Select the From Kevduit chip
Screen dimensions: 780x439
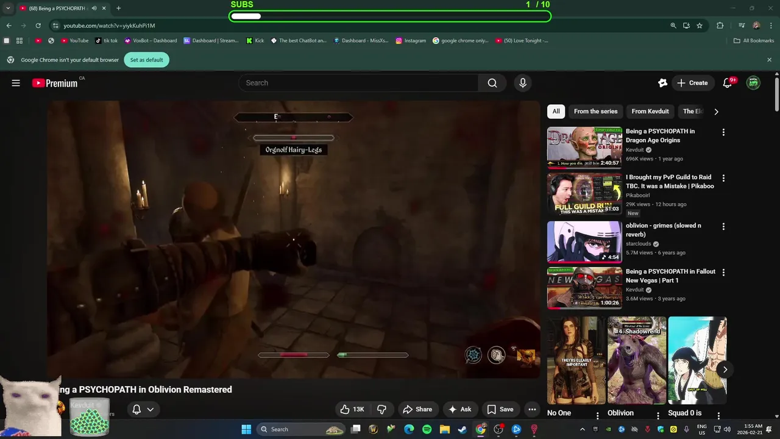[650, 112]
